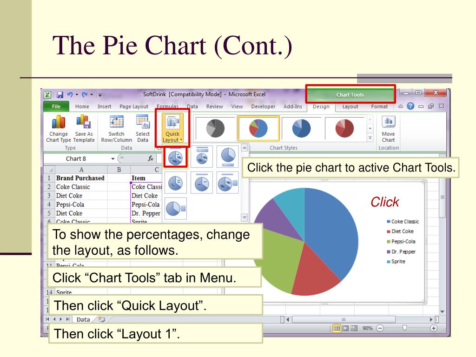Screen dimensions: 476x357
Task: Open the Review tab
Action: pyautogui.click(x=214, y=106)
